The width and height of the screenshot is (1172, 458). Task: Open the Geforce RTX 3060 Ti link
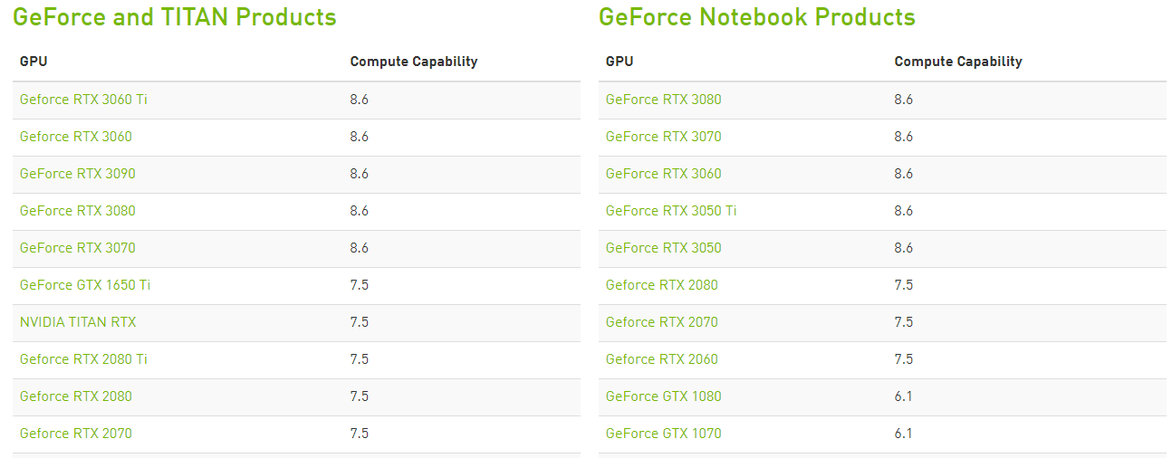pyautogui.click(x=83, y=100)
